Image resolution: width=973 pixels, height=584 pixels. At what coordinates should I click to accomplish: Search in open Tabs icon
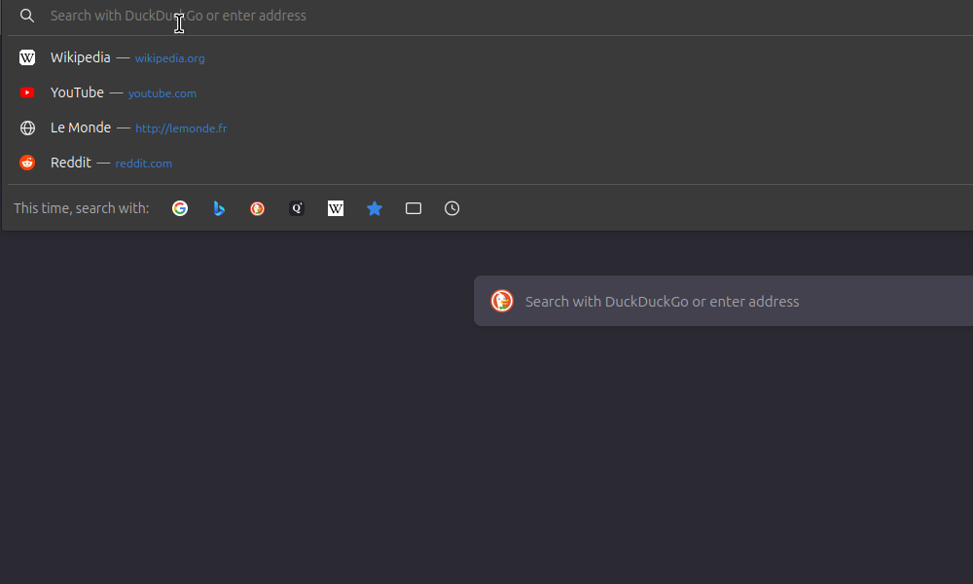414,208
